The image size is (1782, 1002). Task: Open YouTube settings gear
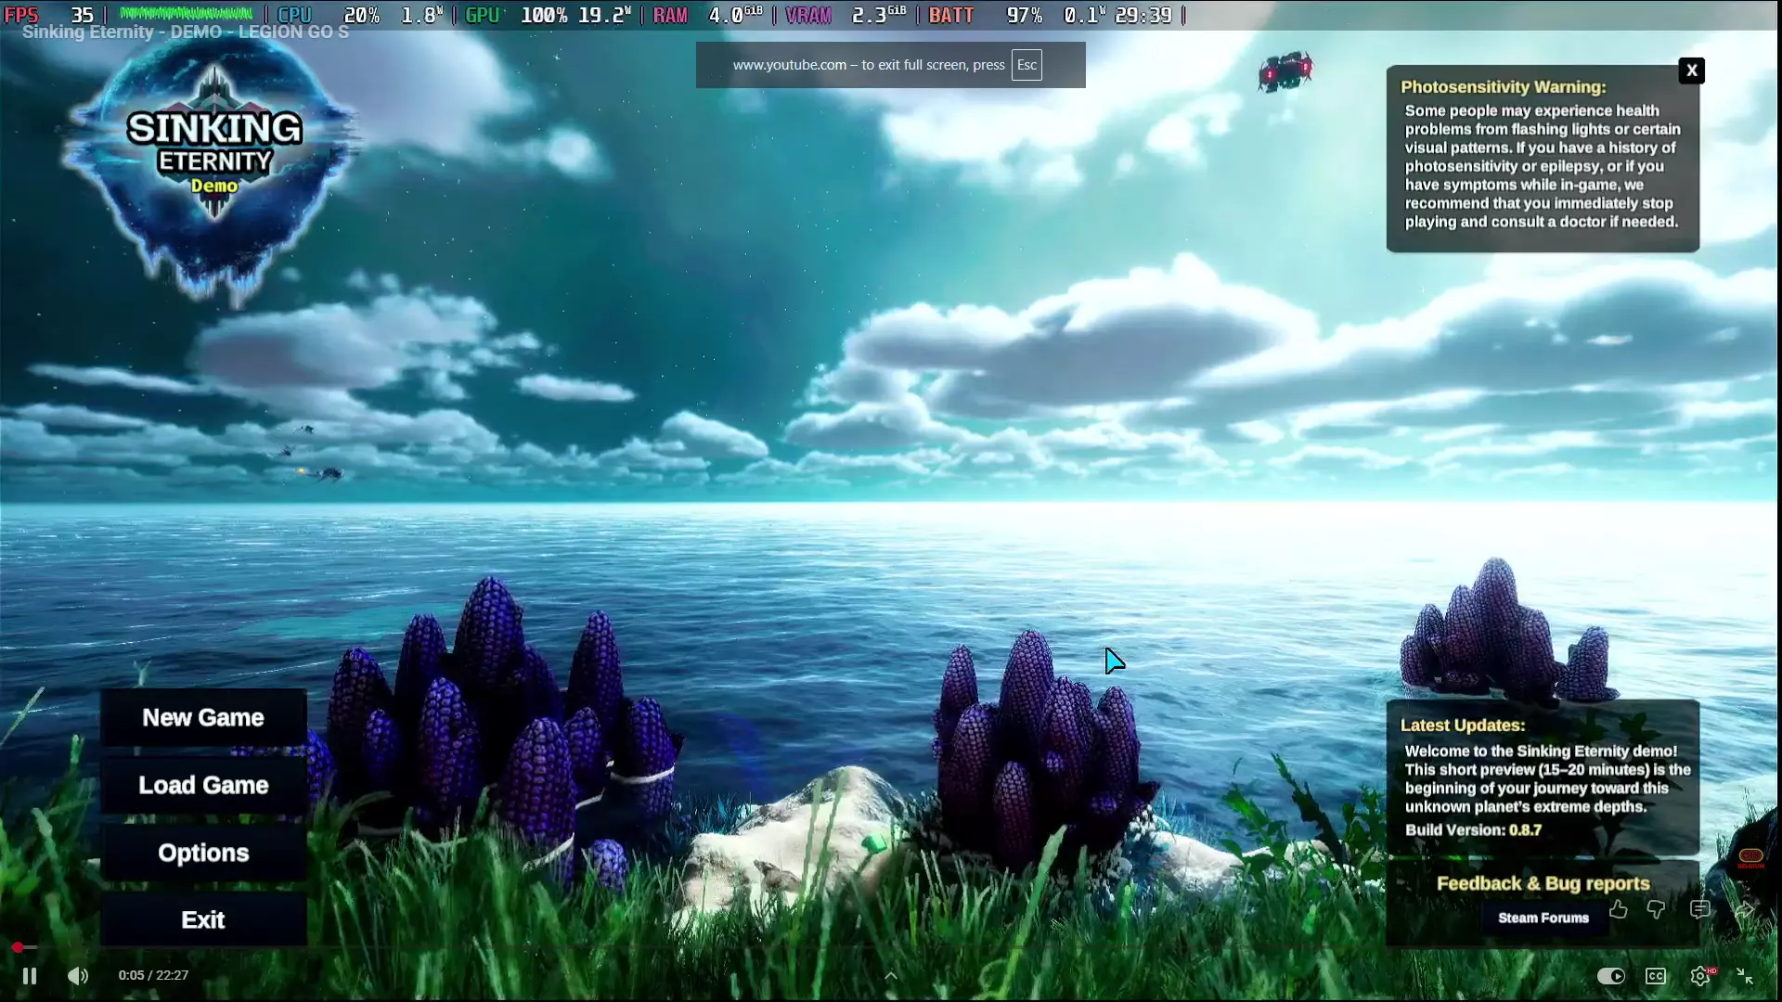coord(1700,976)
